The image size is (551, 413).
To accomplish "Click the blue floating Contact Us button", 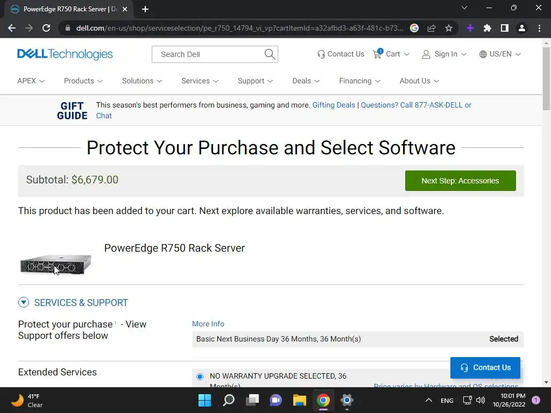I will tap(485, 367).
